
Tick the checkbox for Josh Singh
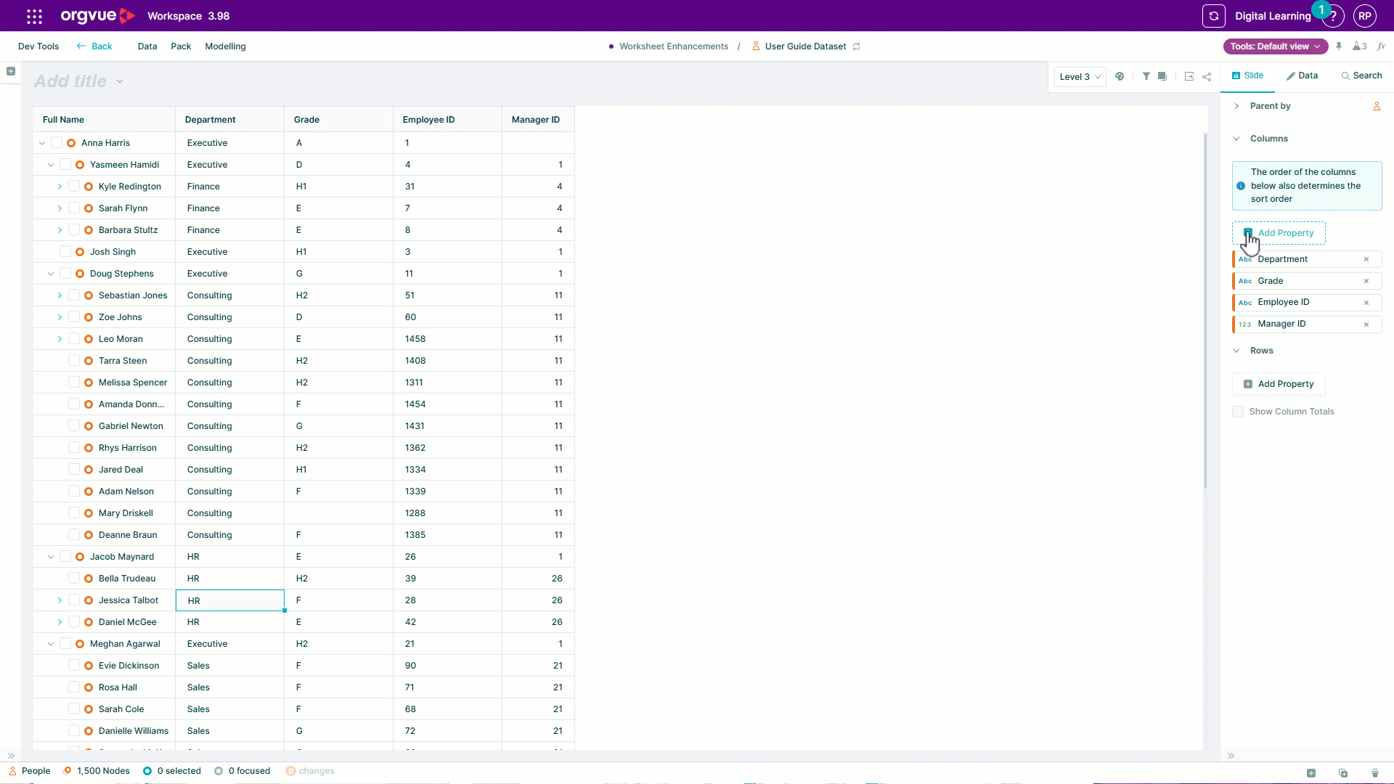pyautogui.click(x=65, y=252)
